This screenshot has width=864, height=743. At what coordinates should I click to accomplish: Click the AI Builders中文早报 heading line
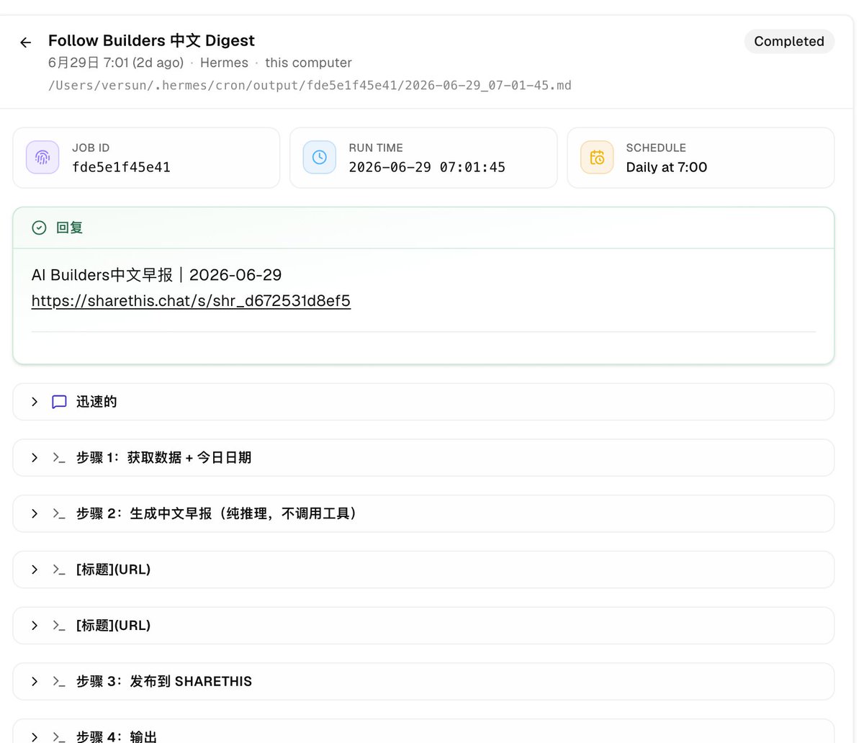point(156,275)
